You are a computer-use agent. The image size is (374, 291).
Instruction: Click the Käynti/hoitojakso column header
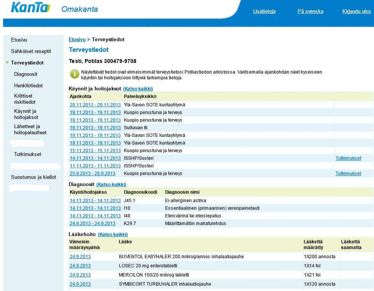(x=88, y=192)
